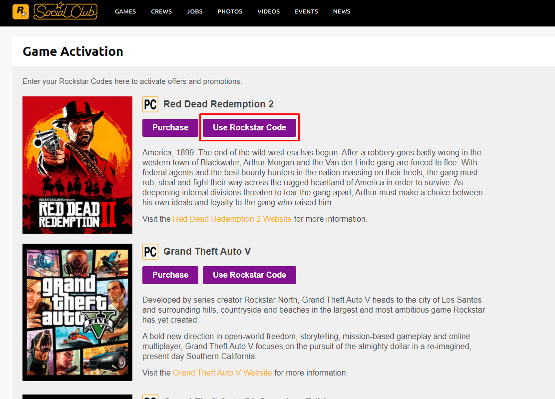Viewport: 555px width, 399px height.
Task: Open the Jobs page
Action: pyautogui.click(x=195, y=11)
